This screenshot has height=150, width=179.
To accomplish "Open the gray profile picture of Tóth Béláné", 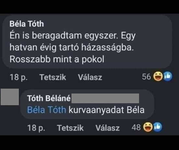I will click(10, 97).
